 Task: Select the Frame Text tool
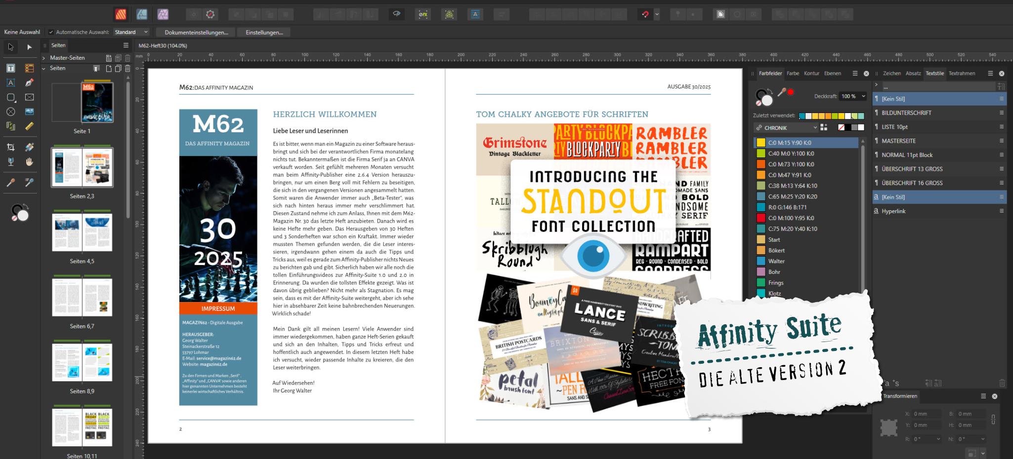[10, 68]
